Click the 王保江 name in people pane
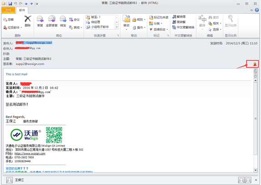This screenshot has width=261, height=185. 20,180
